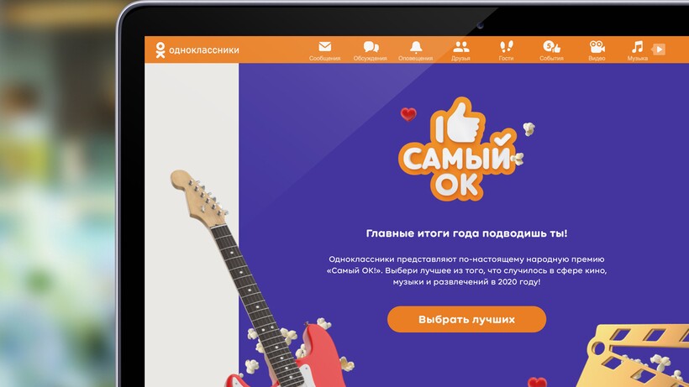Click the white checkmark on the logo
Screen dimensions: 689x387
point(502,139)
